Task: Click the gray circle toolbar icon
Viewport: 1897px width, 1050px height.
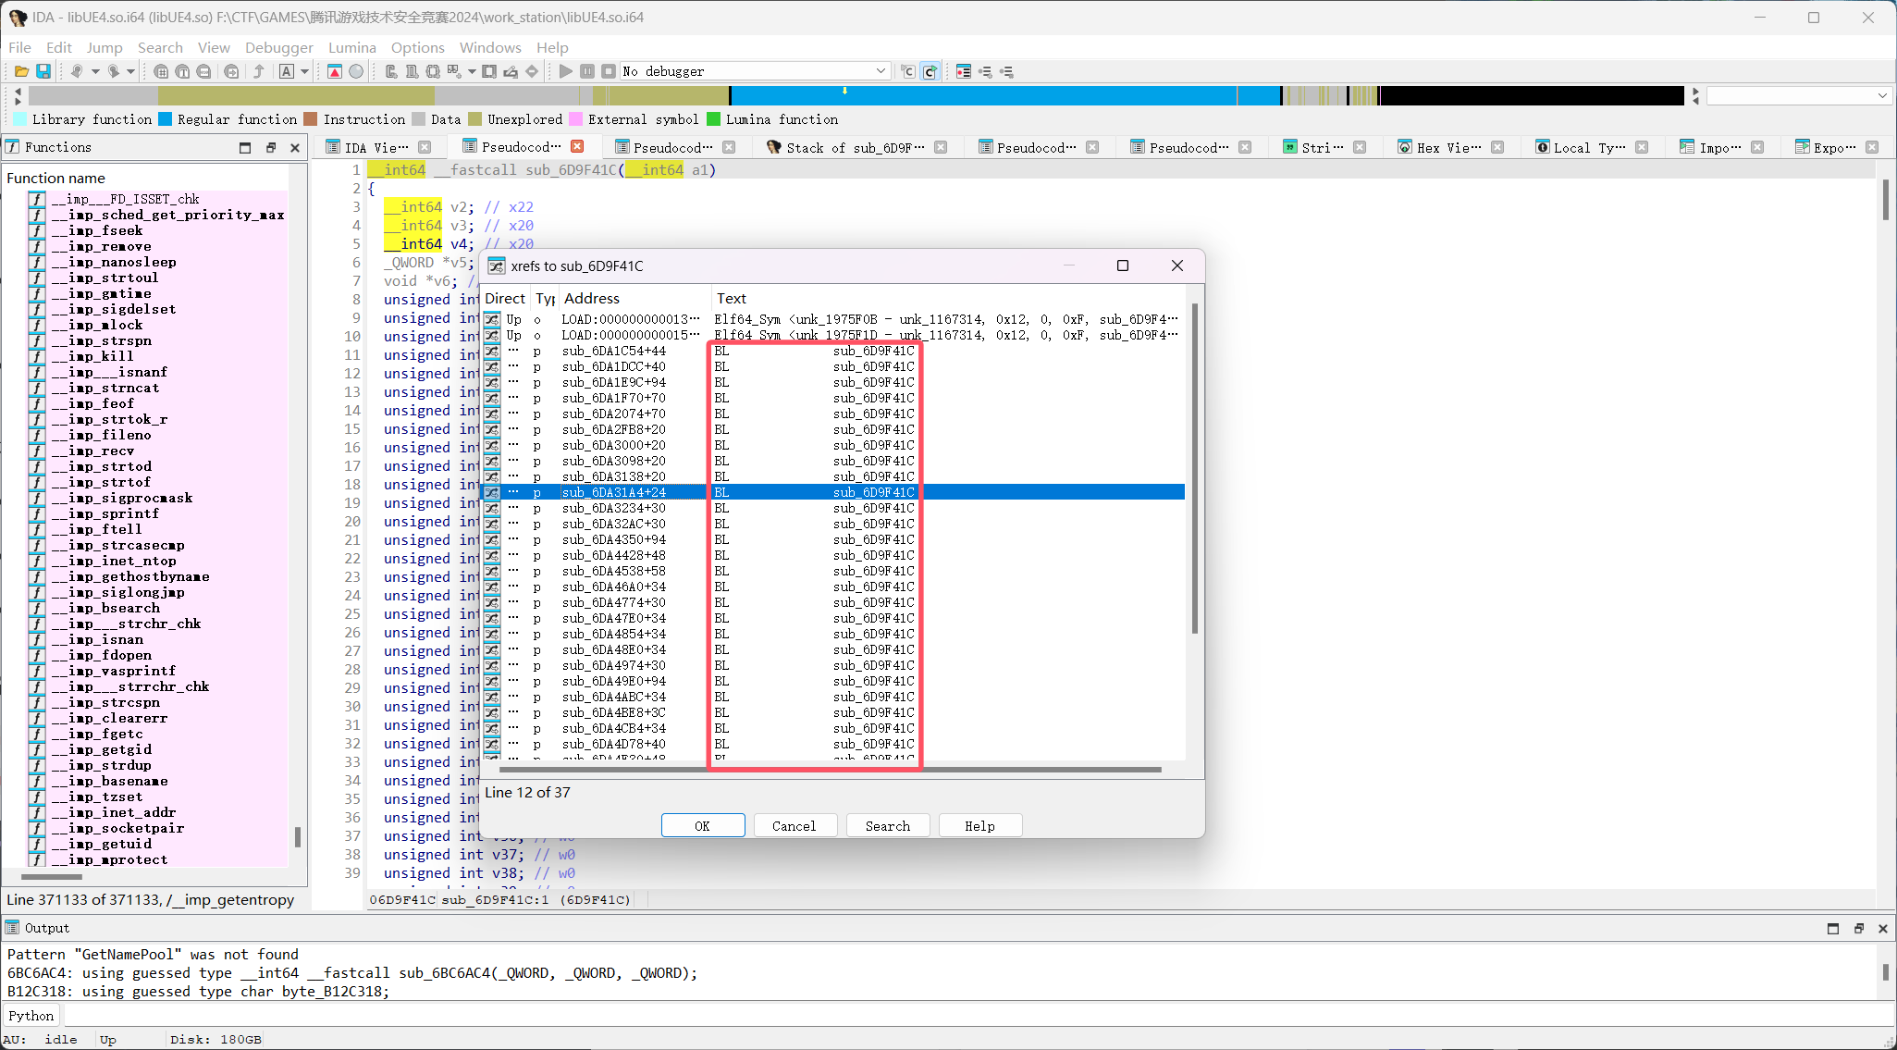Action: (356, 71)
